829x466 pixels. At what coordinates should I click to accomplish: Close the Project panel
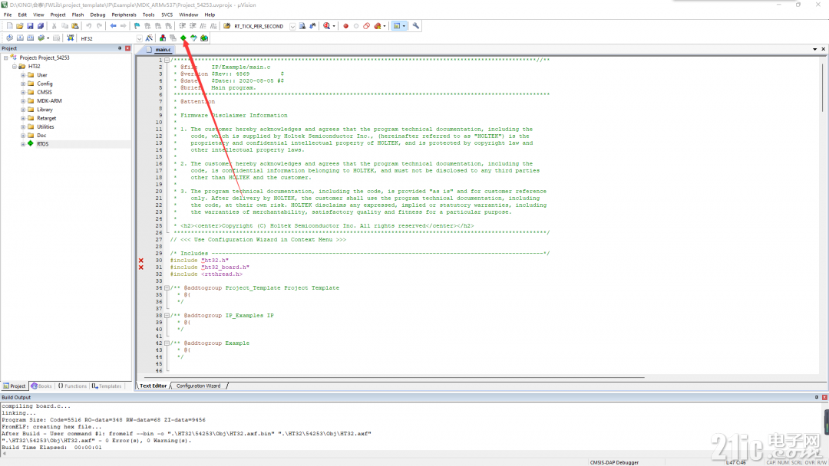point(127,48)
